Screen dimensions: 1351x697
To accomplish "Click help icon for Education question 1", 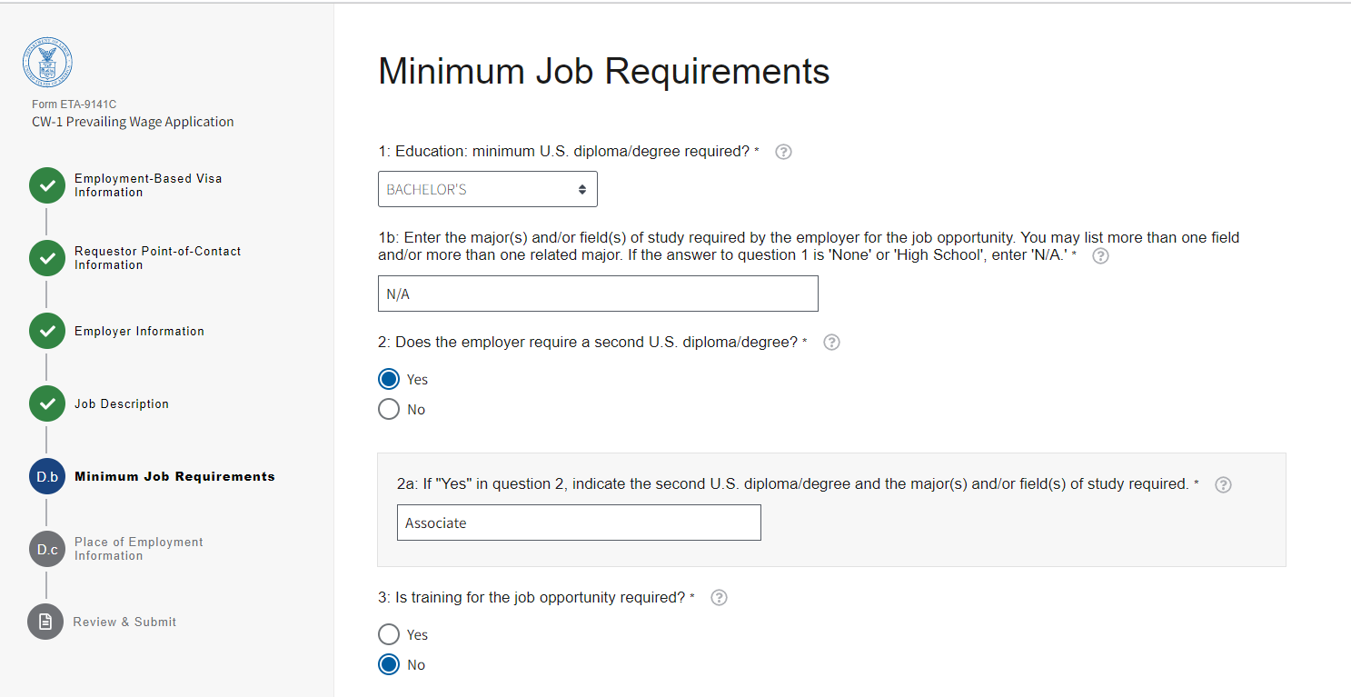I will [784, 152].
